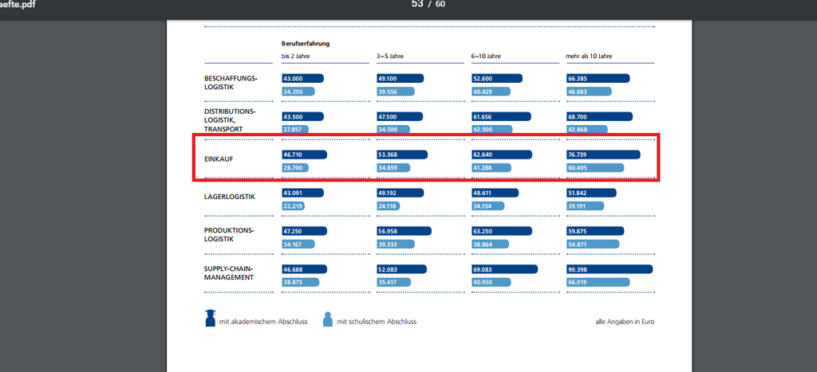The image size is (817, 372).
Task: Click the academic degree graduate icon in legend
Action: [x=210, y=318]
